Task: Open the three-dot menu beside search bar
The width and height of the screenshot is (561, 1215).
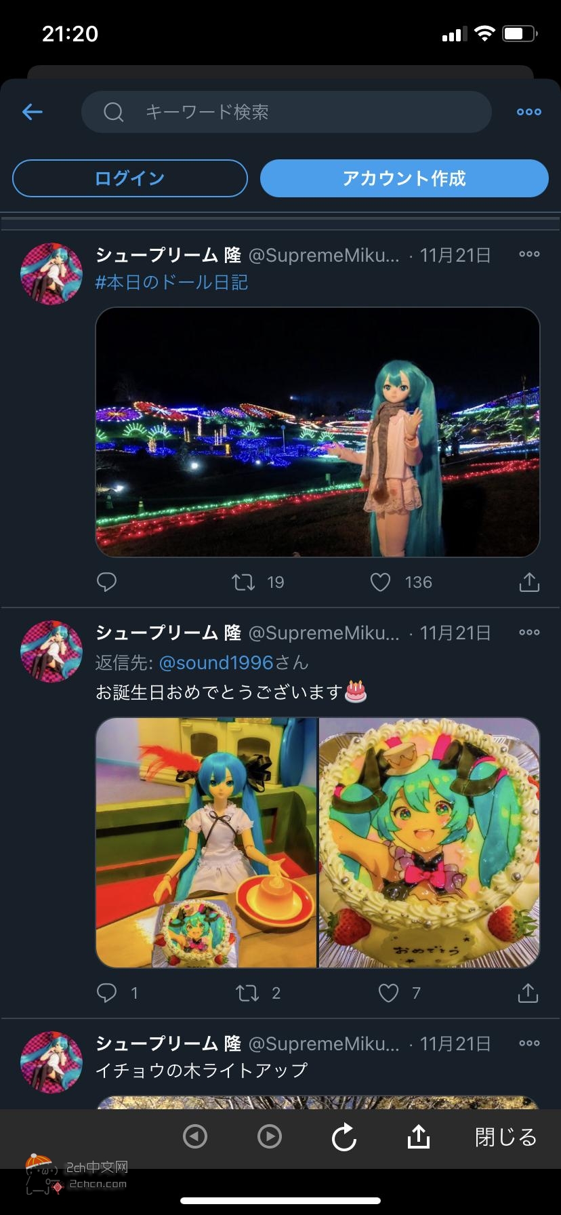Action: [x=528, y=112]
